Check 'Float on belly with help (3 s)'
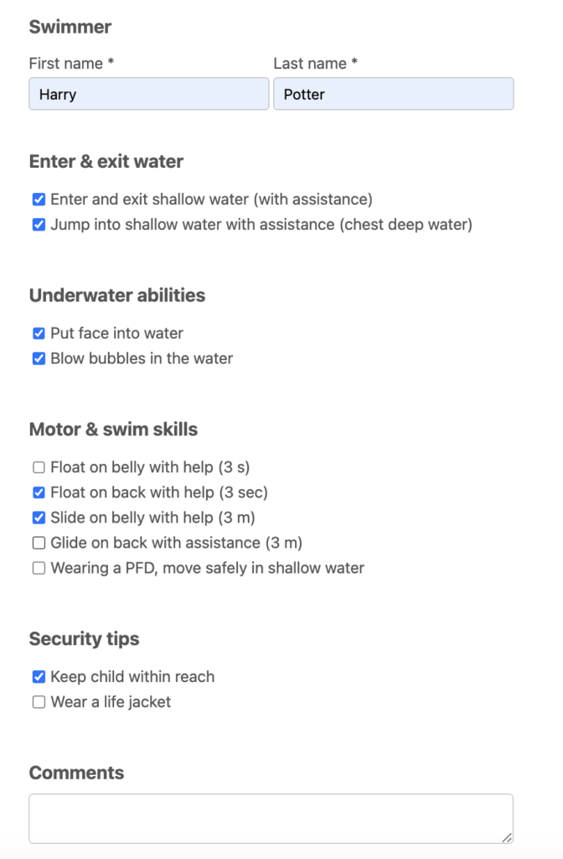The height and width of the screenshot is (859, 563). (39, 467)
